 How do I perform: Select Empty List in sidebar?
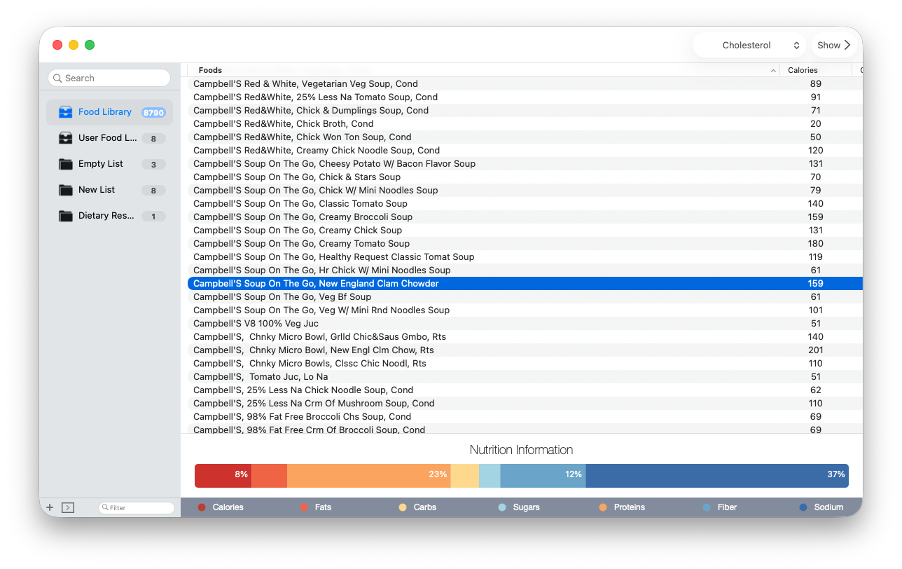coord(109,164)
